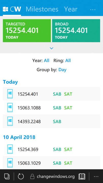Reload the page with the refresh icon
Image resolution: width=103 pixels, height=183 pixels.
(x=21, y=176)
